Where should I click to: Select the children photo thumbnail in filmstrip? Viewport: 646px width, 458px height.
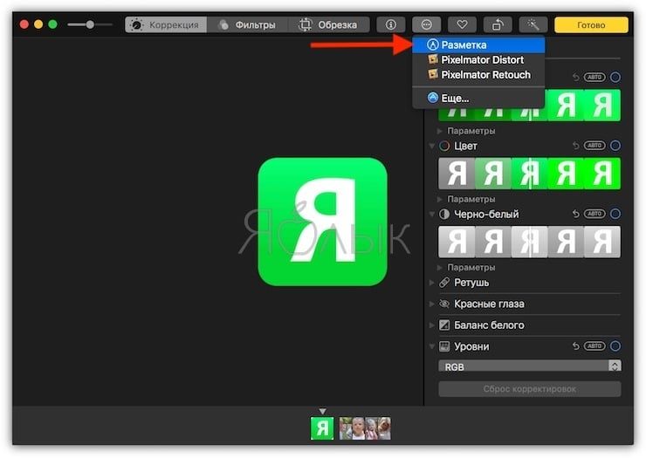(365, 428)
